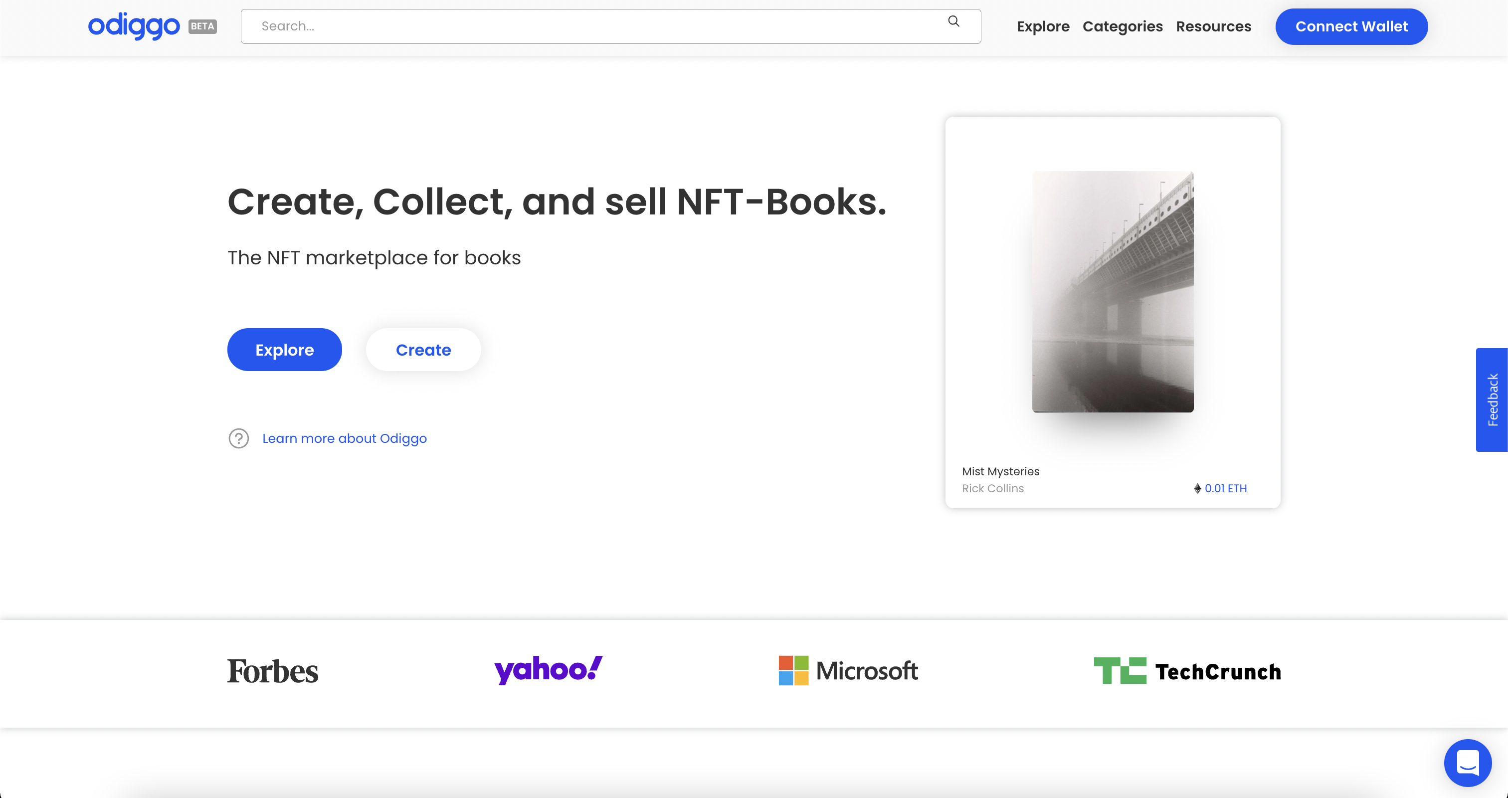
Task: Click the Create button
Action: (423, 350)
